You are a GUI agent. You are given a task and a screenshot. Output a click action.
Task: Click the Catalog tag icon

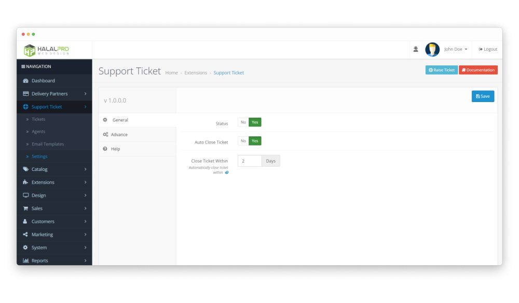[x=25, y=169]
